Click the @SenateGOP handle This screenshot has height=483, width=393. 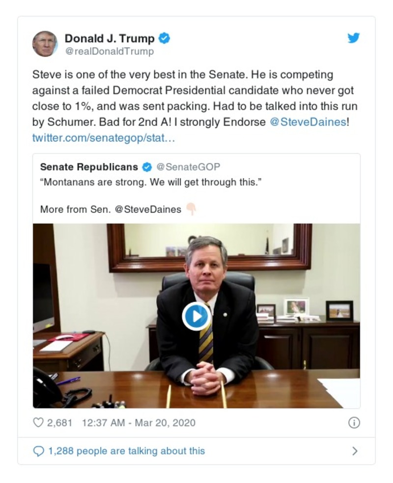(x=189, y=167)
